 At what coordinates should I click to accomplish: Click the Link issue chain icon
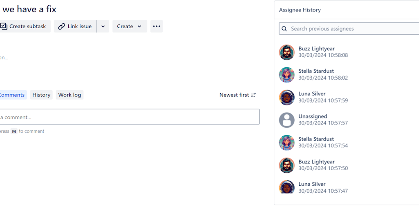[x=61, y=26]
